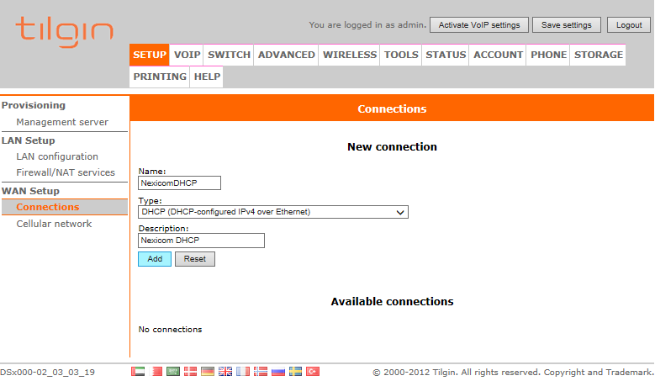The height and width of the screenshot is (381, 655).
Task: Go to Firewall/NAT services
Action: click(66, 172)
